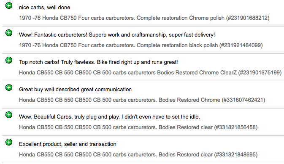Click the green plus icon beside 'nice carbs, well done'
This screenshot has height=164, width=284.
9,5
